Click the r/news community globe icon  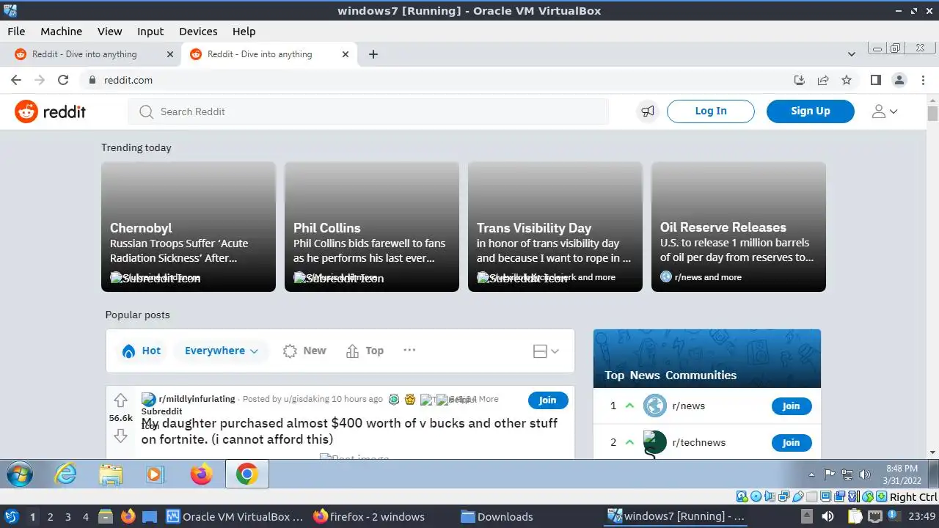pyautogui.click(x=654, y=406)
